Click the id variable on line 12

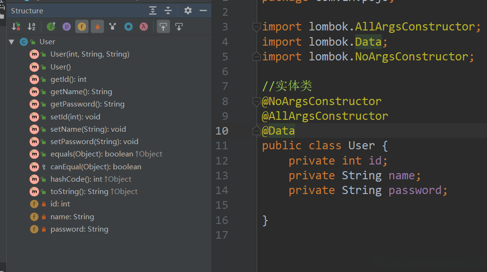point(375,161)
